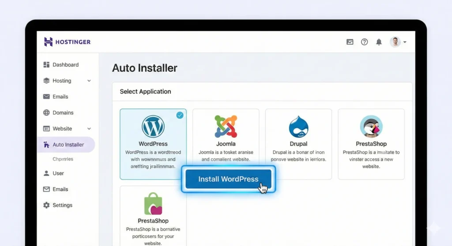Open the help question mark icon
The width and height of the screenshot is (452, 246).
[x=364, y=42]
